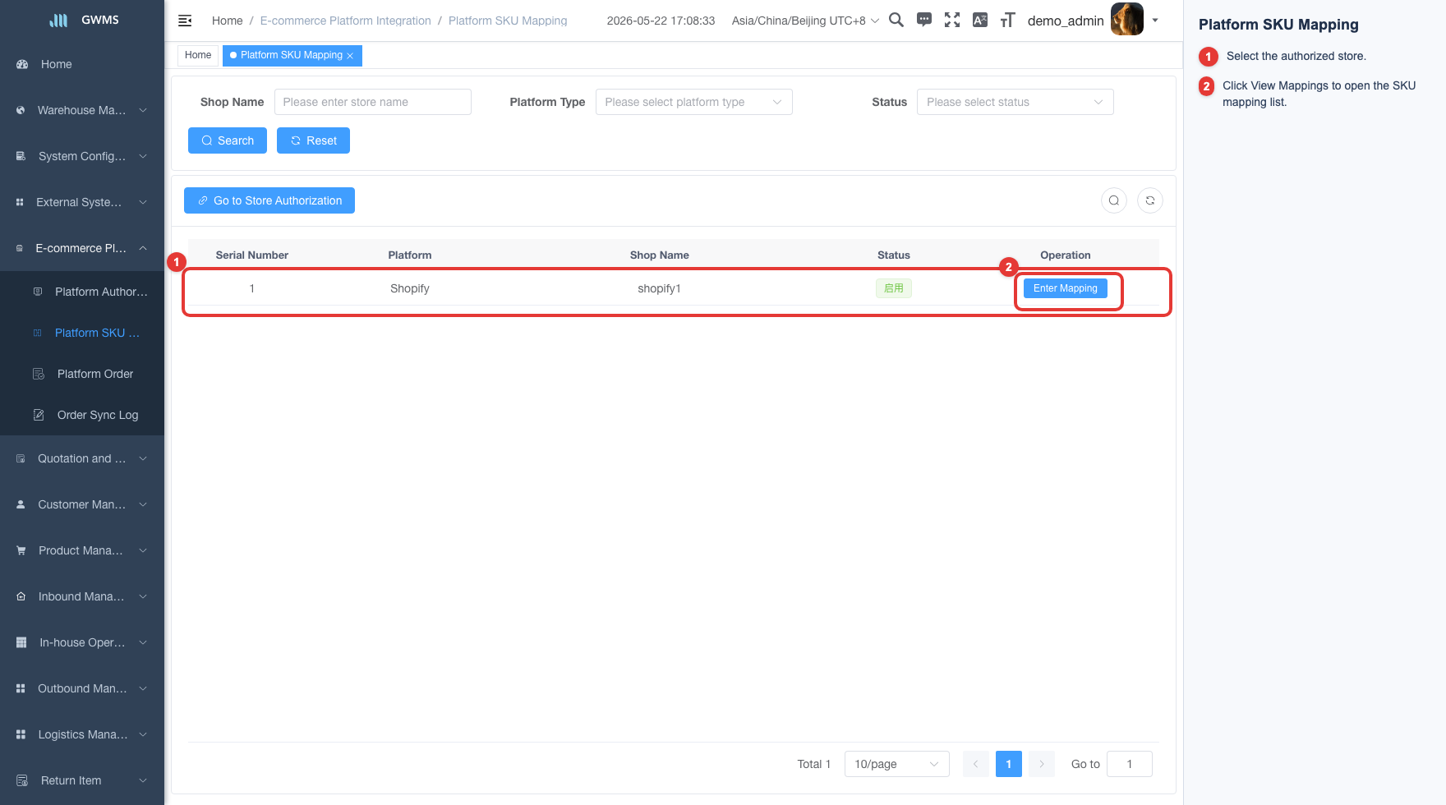Open the Status dropdown
This screenshot has width=1446, height=805.
tap(1015, 102)
